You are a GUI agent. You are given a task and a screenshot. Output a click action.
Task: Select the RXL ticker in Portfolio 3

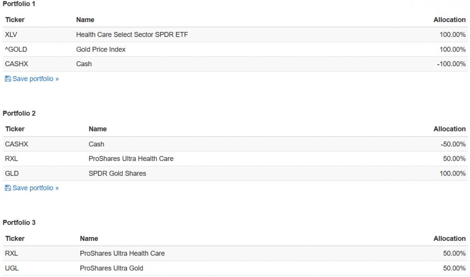pyautogui.click(x=11, y=253)
